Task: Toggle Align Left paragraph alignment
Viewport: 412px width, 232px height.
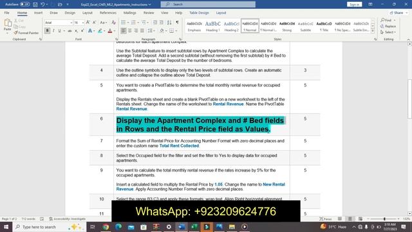Action: pos(124,31)
